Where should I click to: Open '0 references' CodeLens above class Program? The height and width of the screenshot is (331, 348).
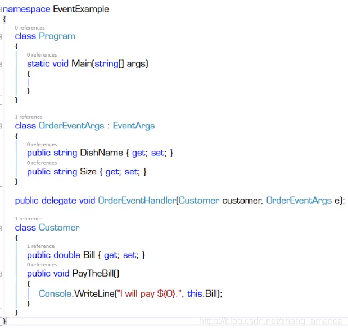click(30, 28)
